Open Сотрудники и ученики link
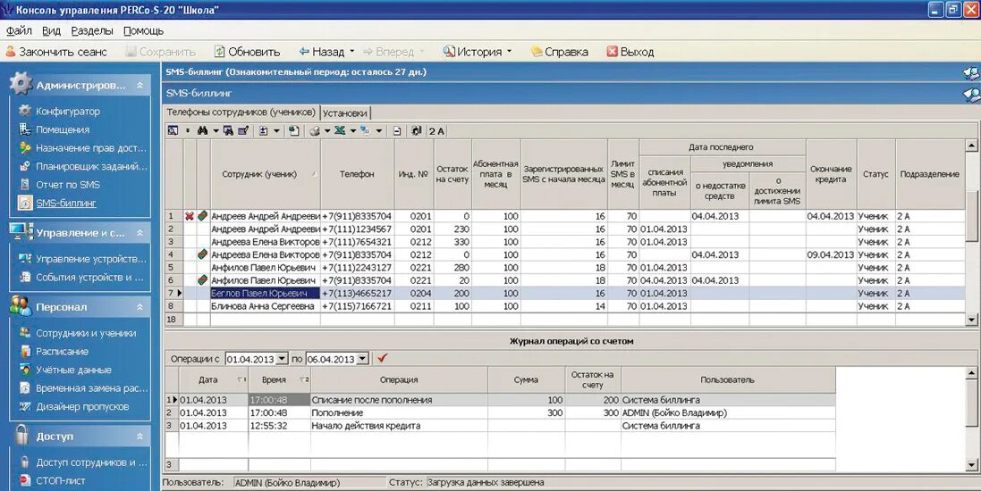Viewport: 981px width, 491px height. click(x=86, y=333)
